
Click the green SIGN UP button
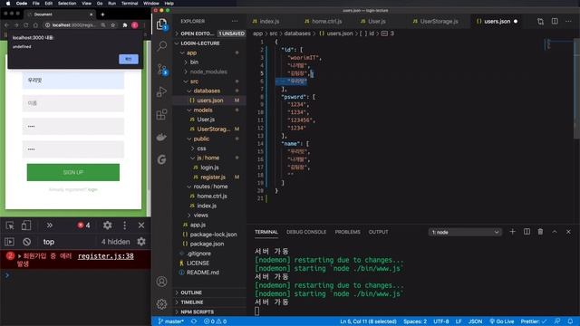point(73,172)
